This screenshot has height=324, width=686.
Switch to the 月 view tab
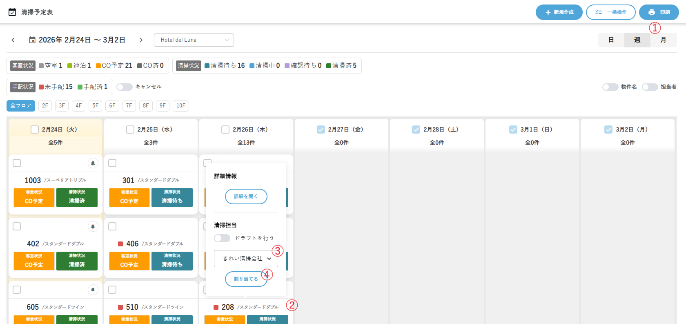click(x=663, y=40)
